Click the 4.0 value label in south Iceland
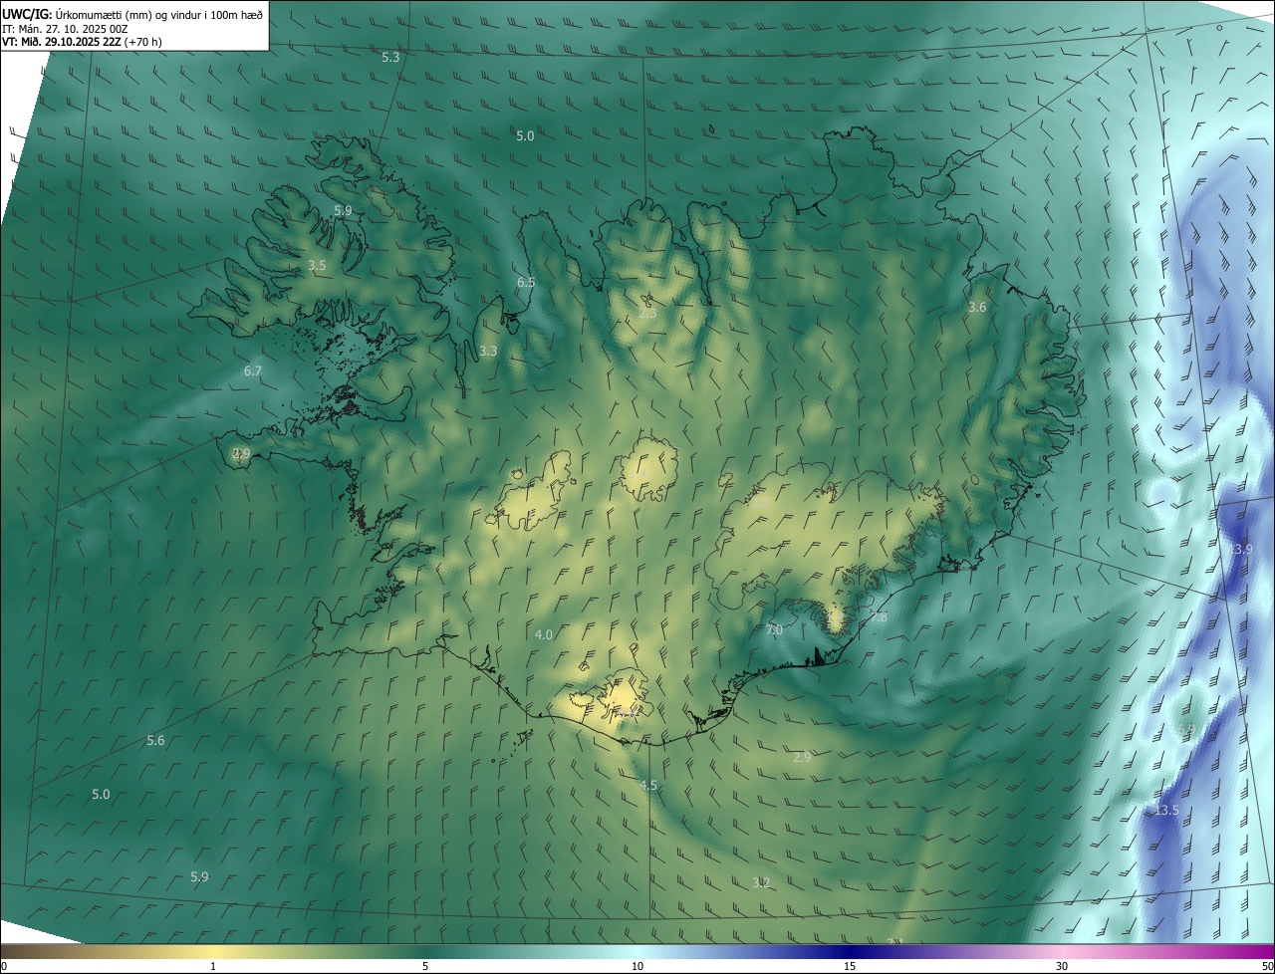The image size is (1275, 974). pos(544,635)
